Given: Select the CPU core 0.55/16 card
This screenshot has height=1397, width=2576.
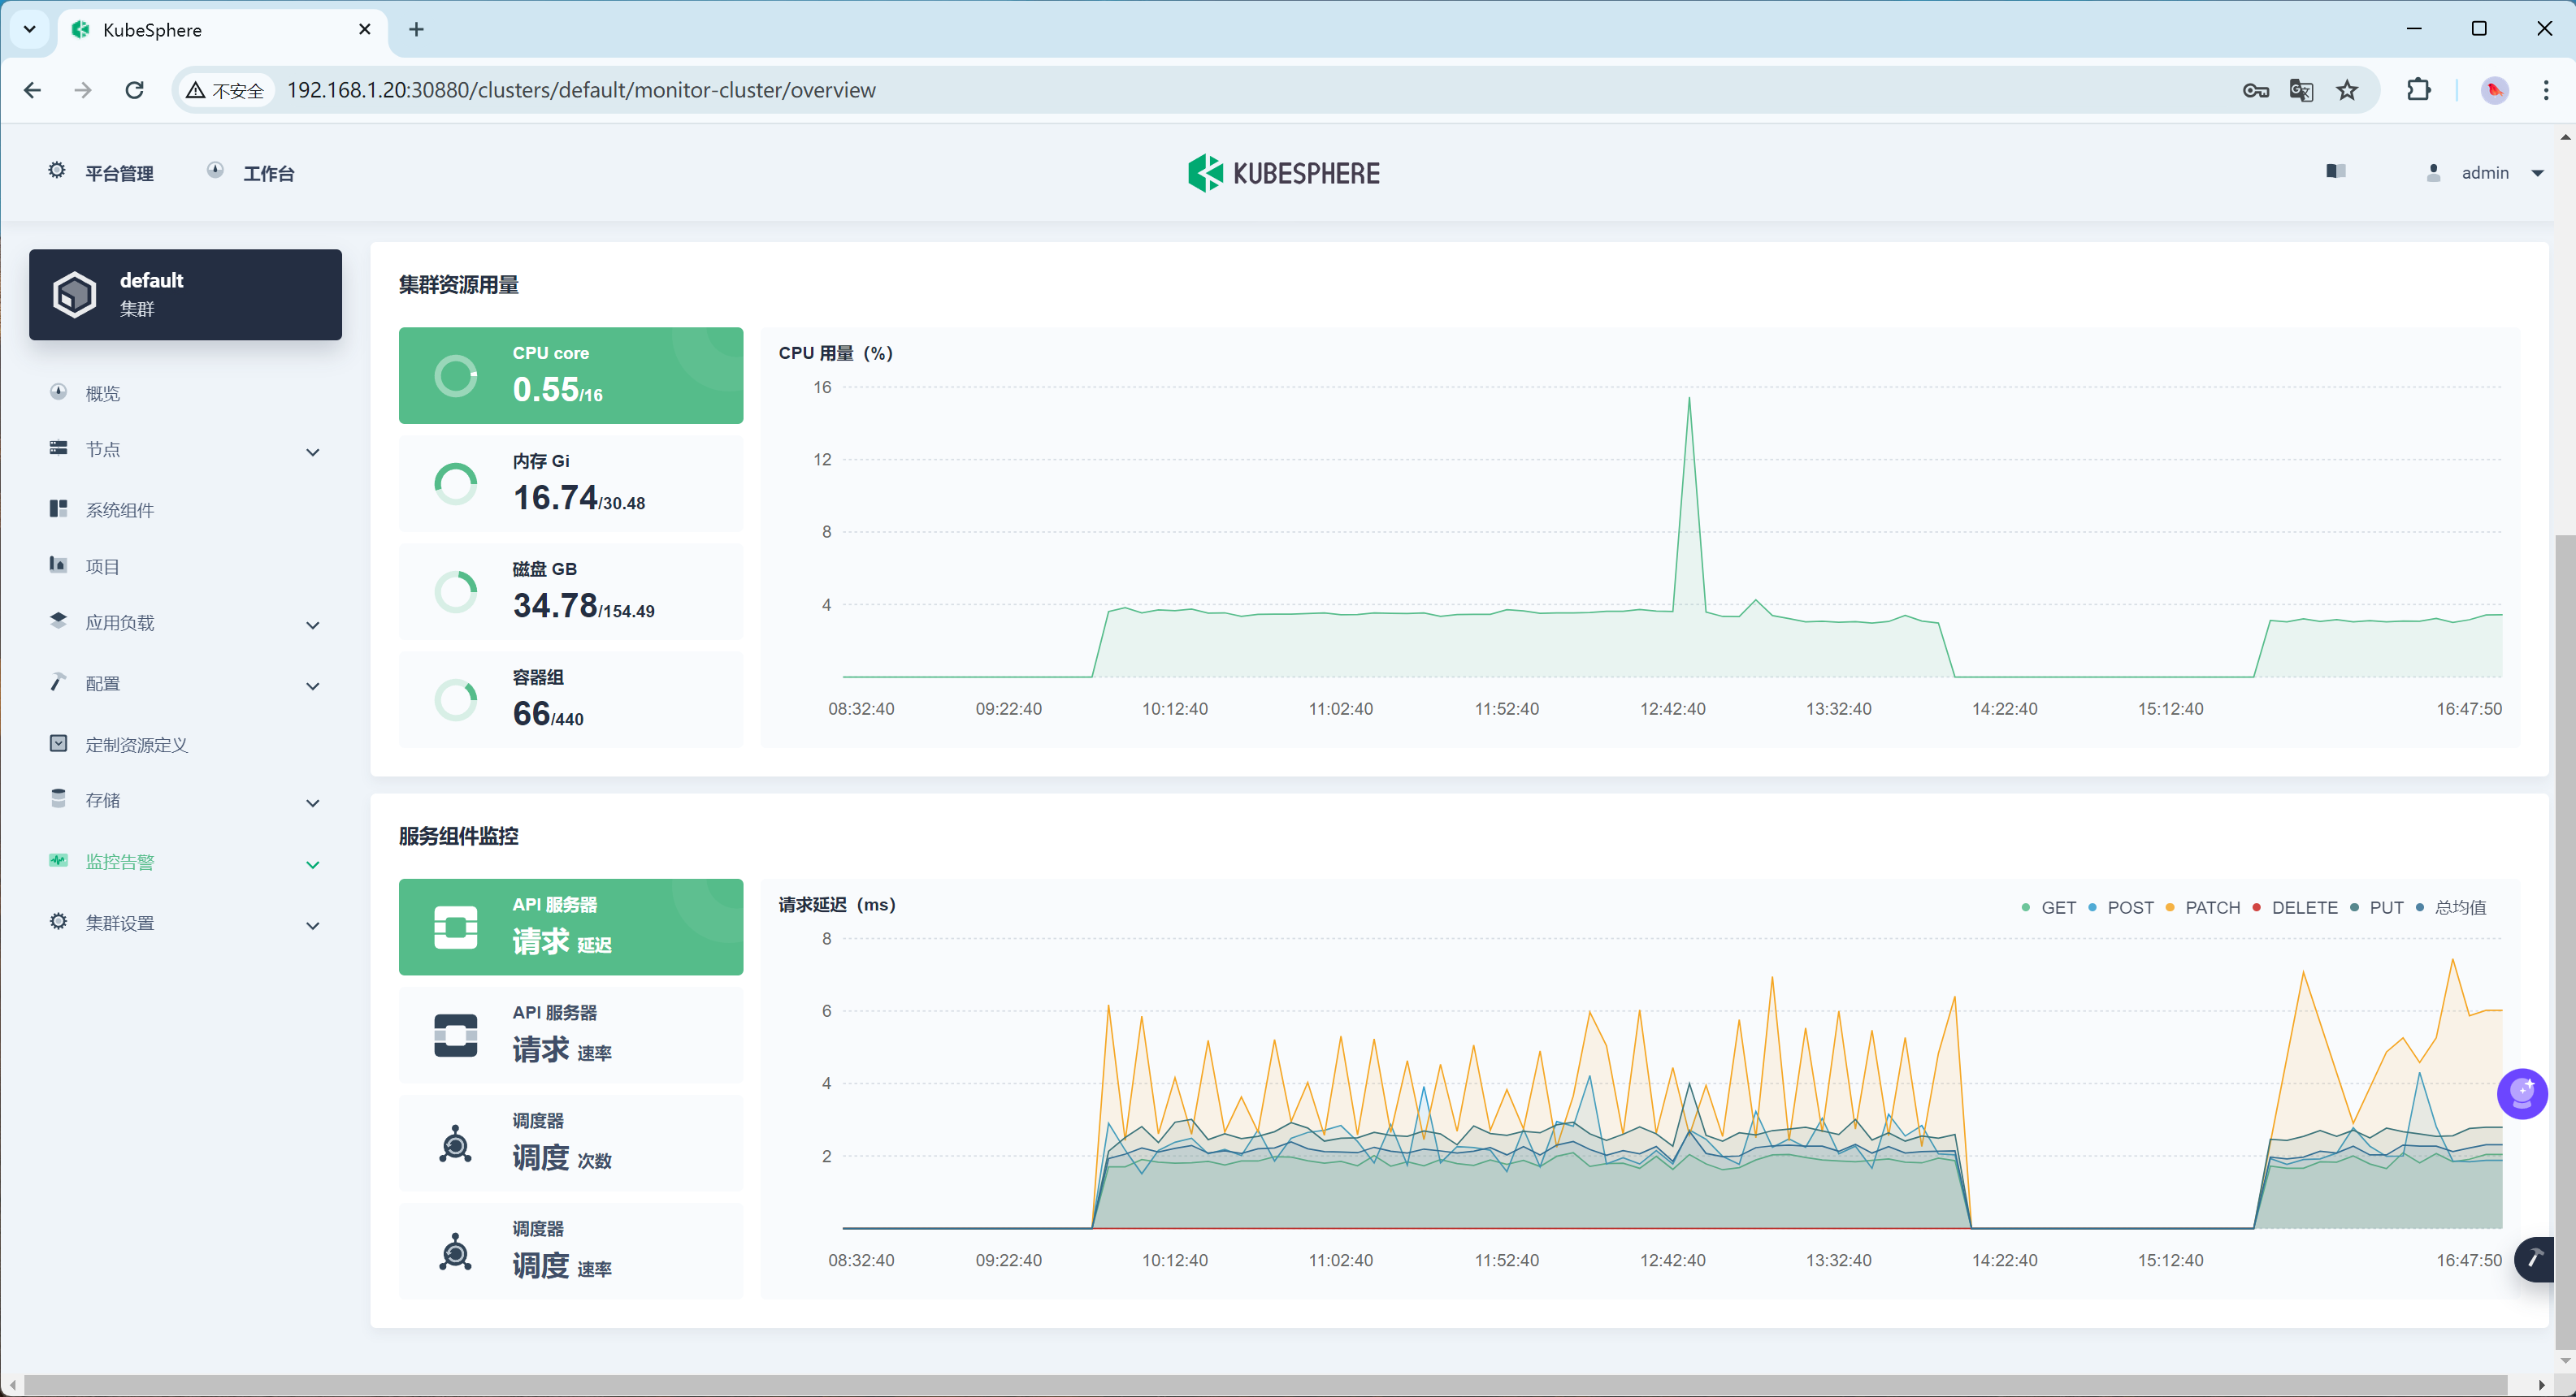Looking at the screenshot, I should 570,374.
